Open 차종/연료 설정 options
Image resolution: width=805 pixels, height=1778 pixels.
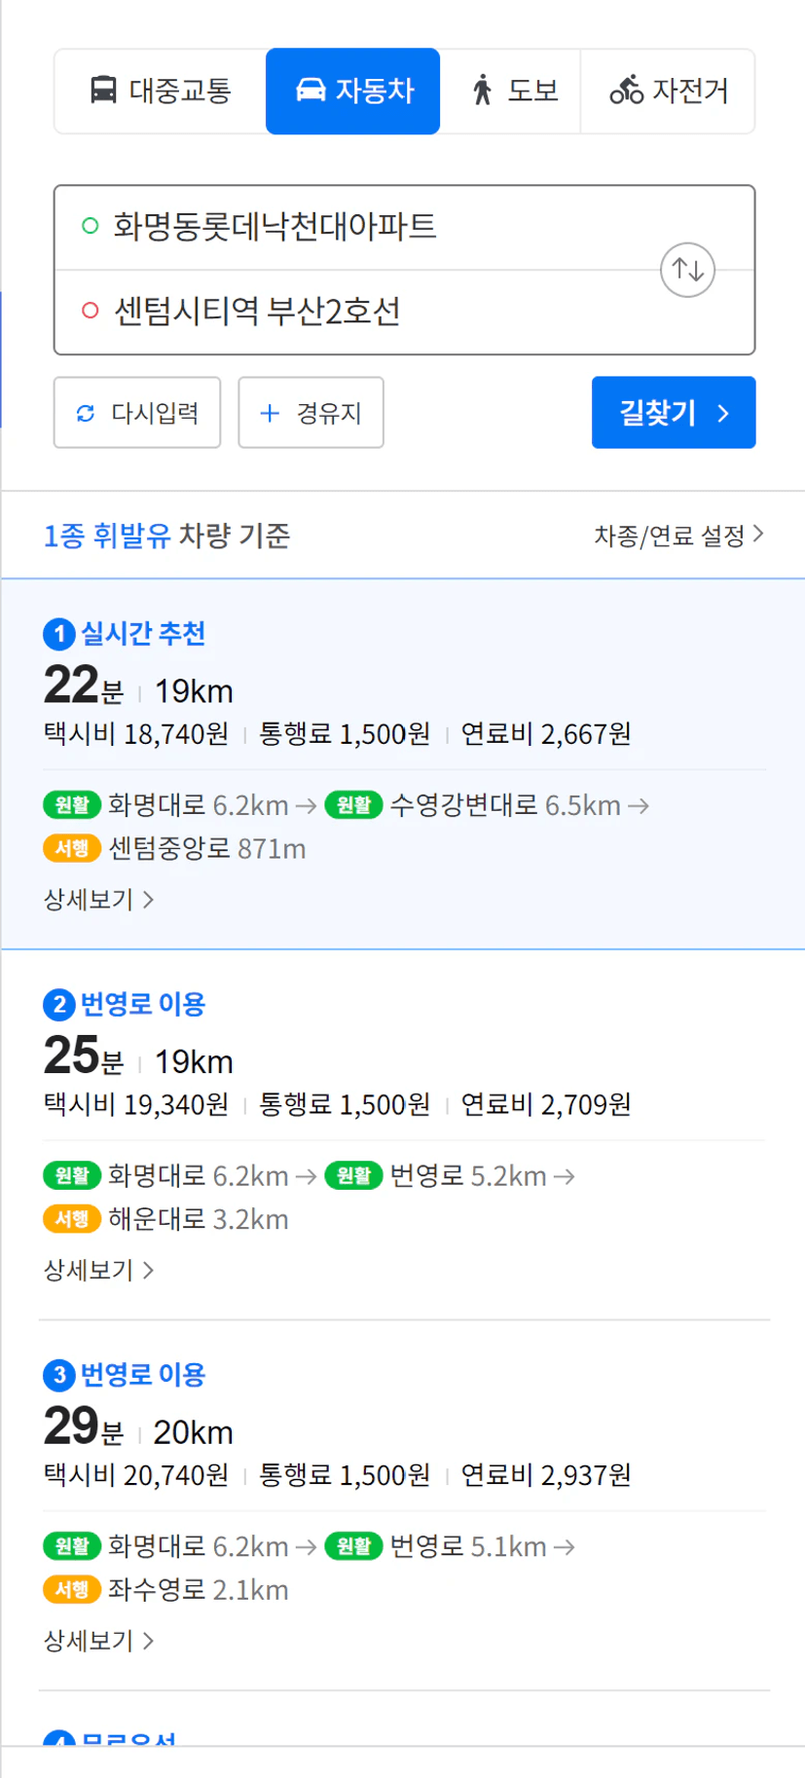coord(678,535)
